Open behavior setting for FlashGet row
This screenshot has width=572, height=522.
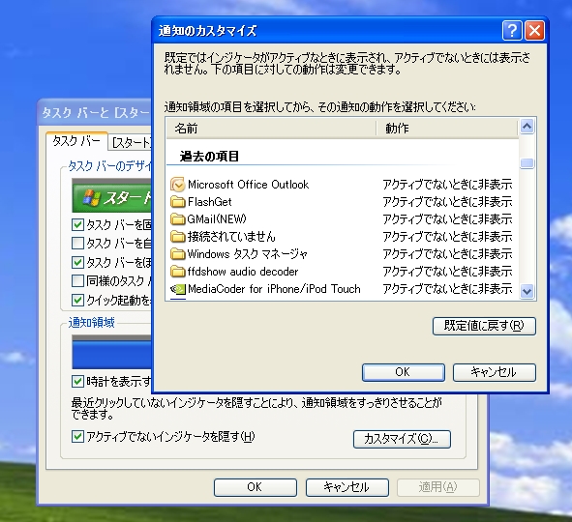click(x=447, y=202)
